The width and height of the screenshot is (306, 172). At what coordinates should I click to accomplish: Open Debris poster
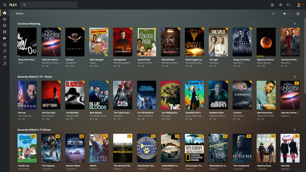pyautogui.click(x=99, y=148)
